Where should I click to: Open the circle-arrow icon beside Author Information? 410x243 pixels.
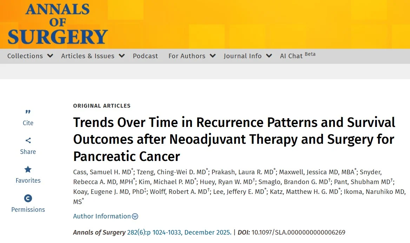pyautogui.click(x=135, y=216)
